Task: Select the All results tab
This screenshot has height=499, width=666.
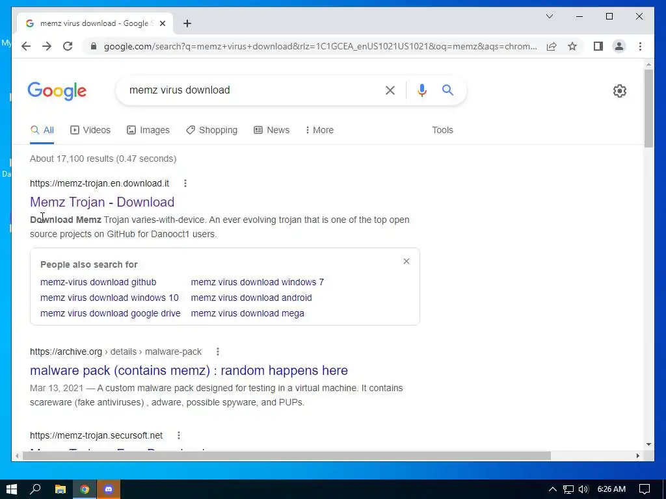Action: tap(42, 130)
